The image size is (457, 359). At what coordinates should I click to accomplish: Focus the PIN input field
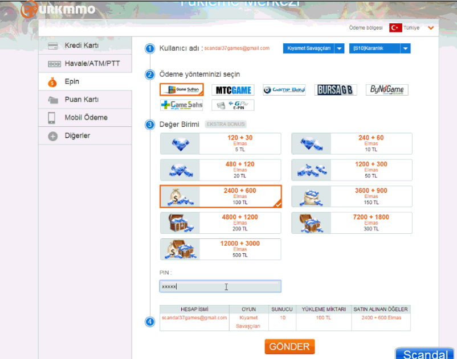point(221,286)
